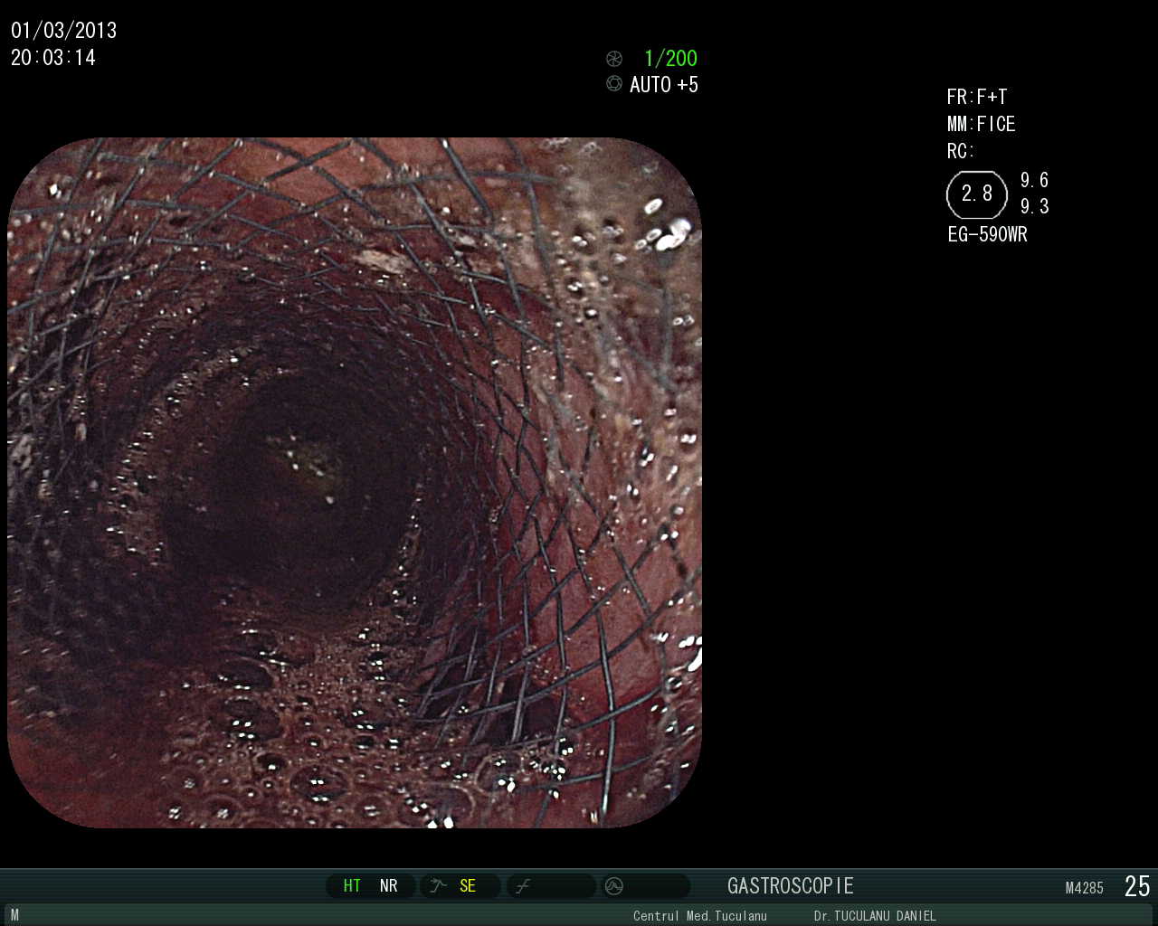Click the iris icon beside AUTO +5
This screenshot has height=926, width=1158.
click(614, 84)
